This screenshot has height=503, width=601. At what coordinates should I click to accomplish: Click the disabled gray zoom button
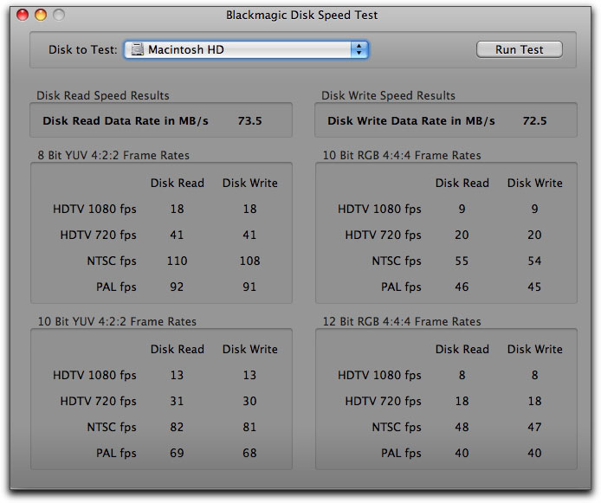59,15
